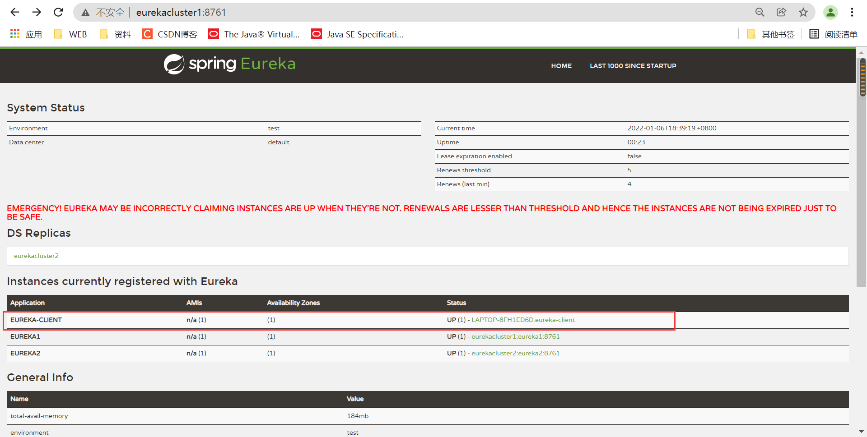Open the 其他书签 folder

[x=771, y=34]
